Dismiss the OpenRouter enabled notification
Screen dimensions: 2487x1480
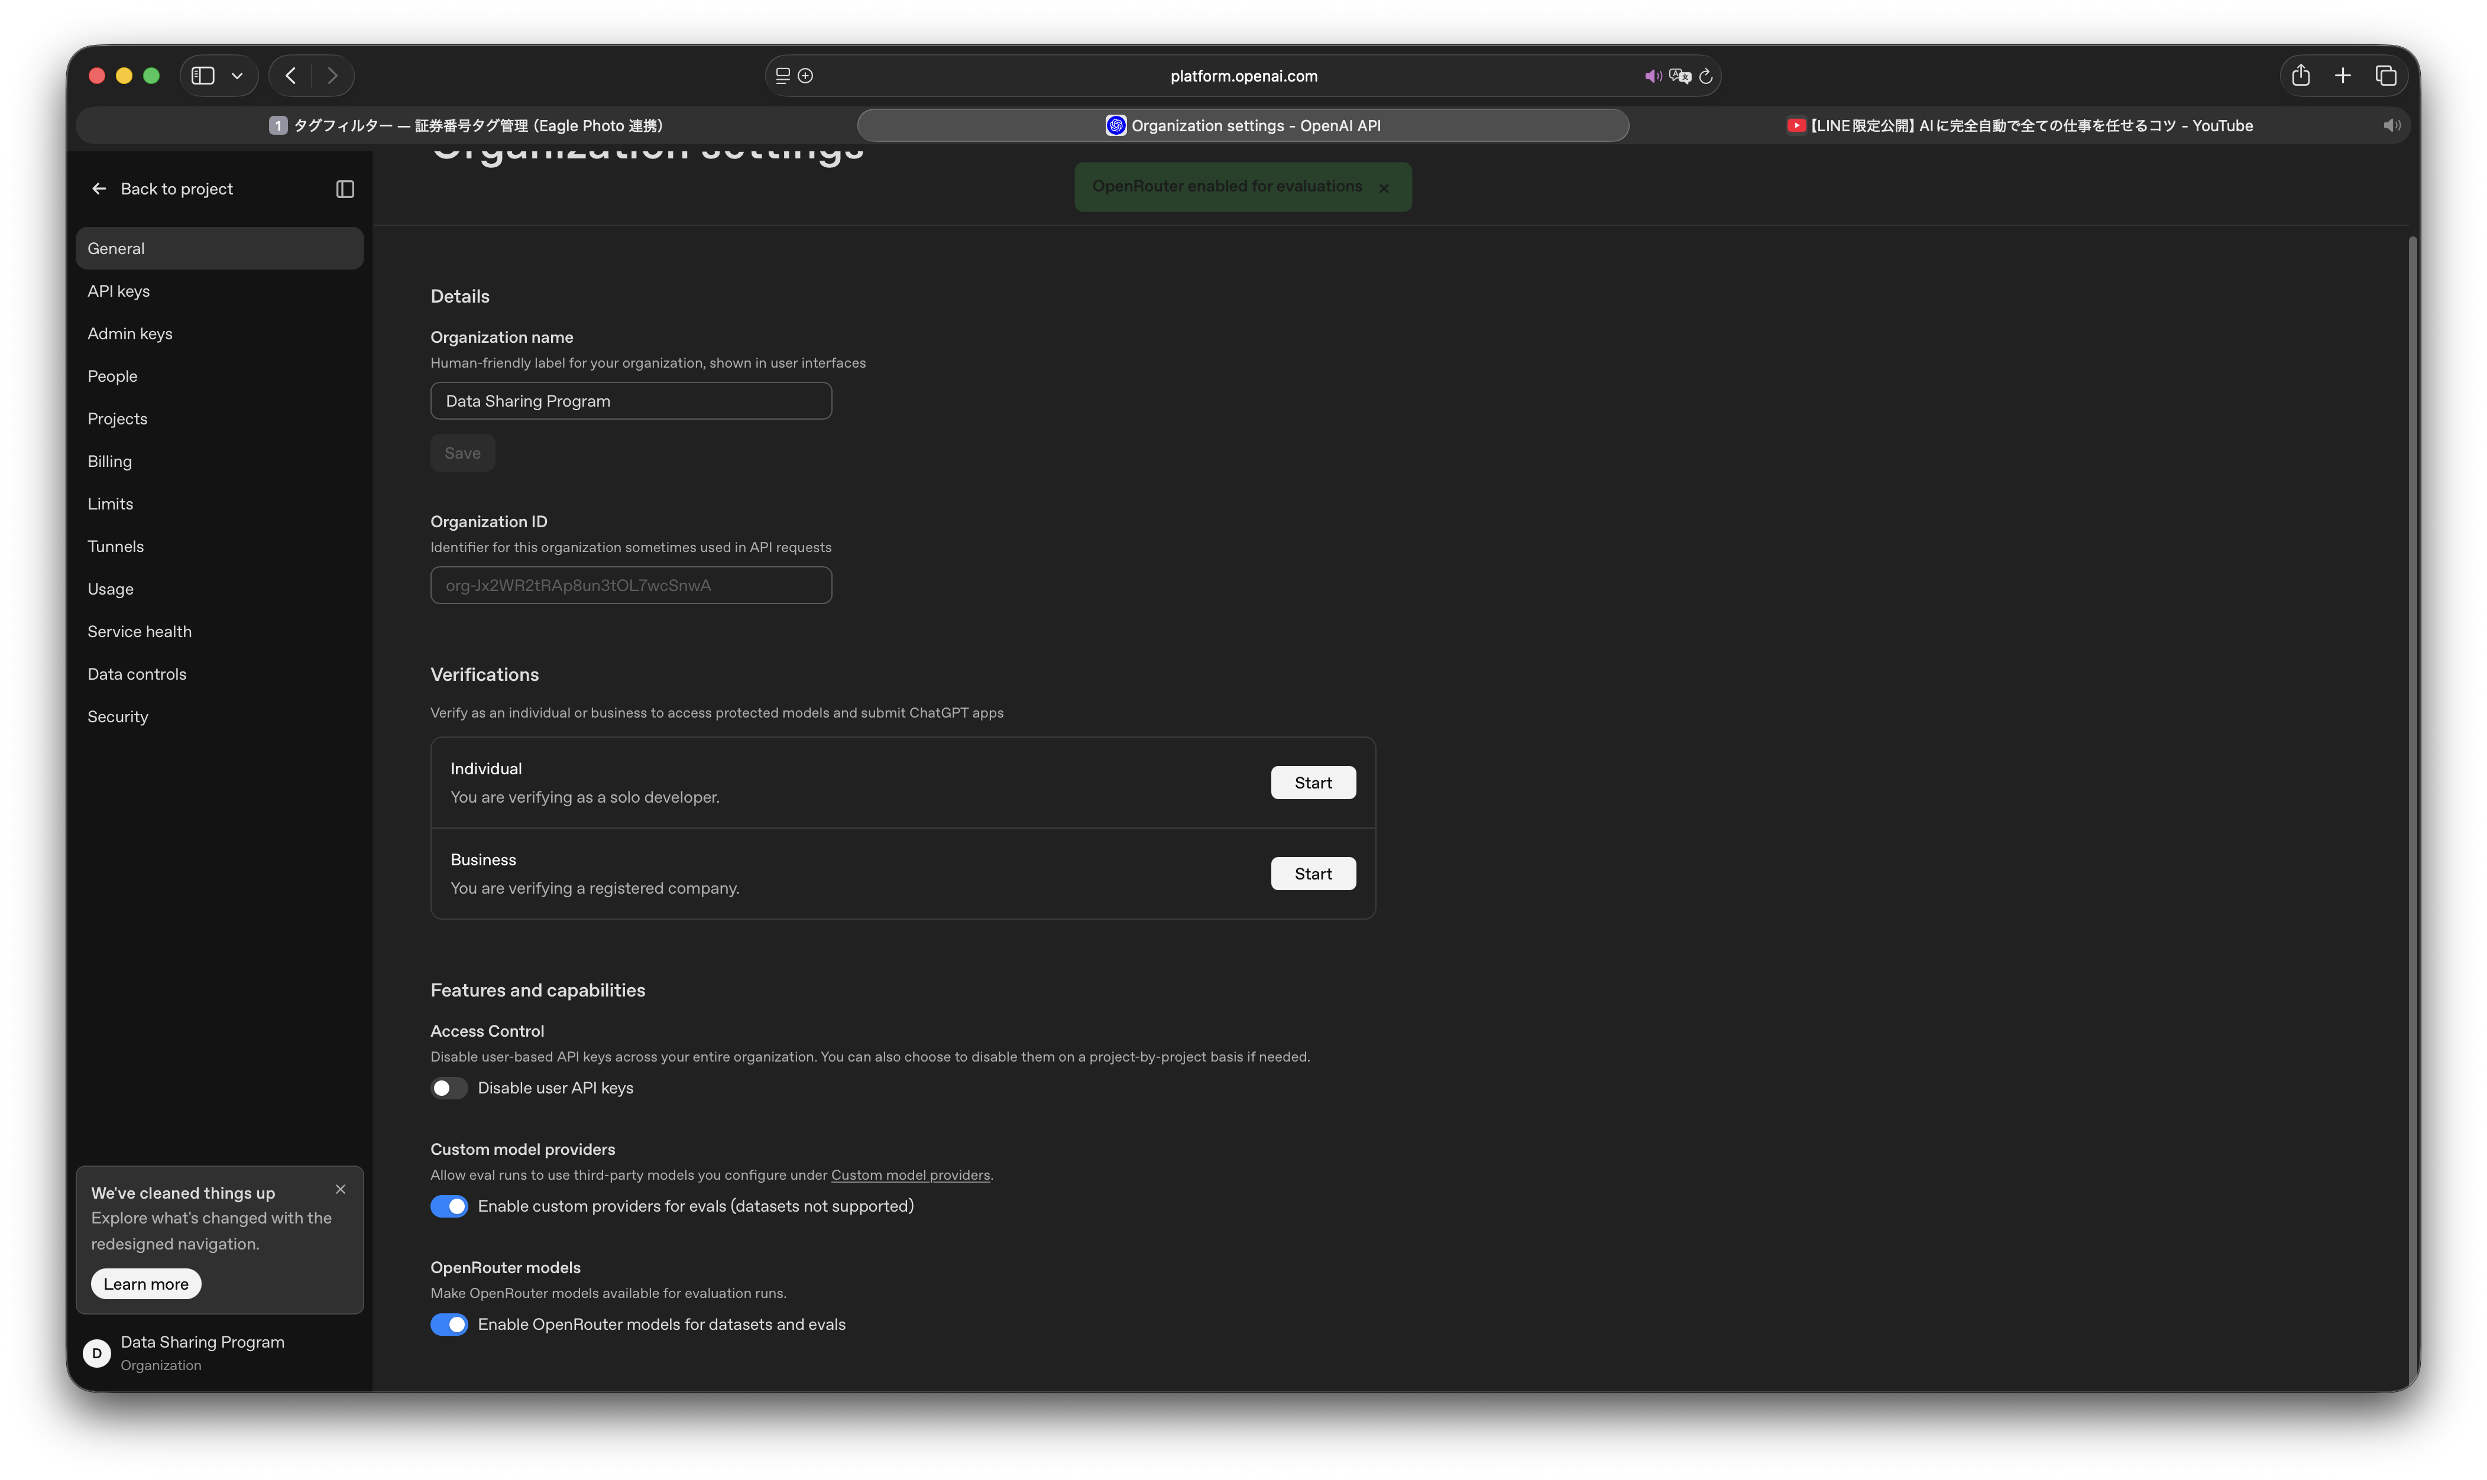click(1384, 189)
